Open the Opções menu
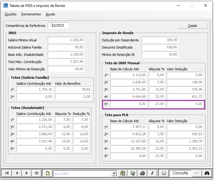The height and width of the screenshot is (181, 214). 11,14
